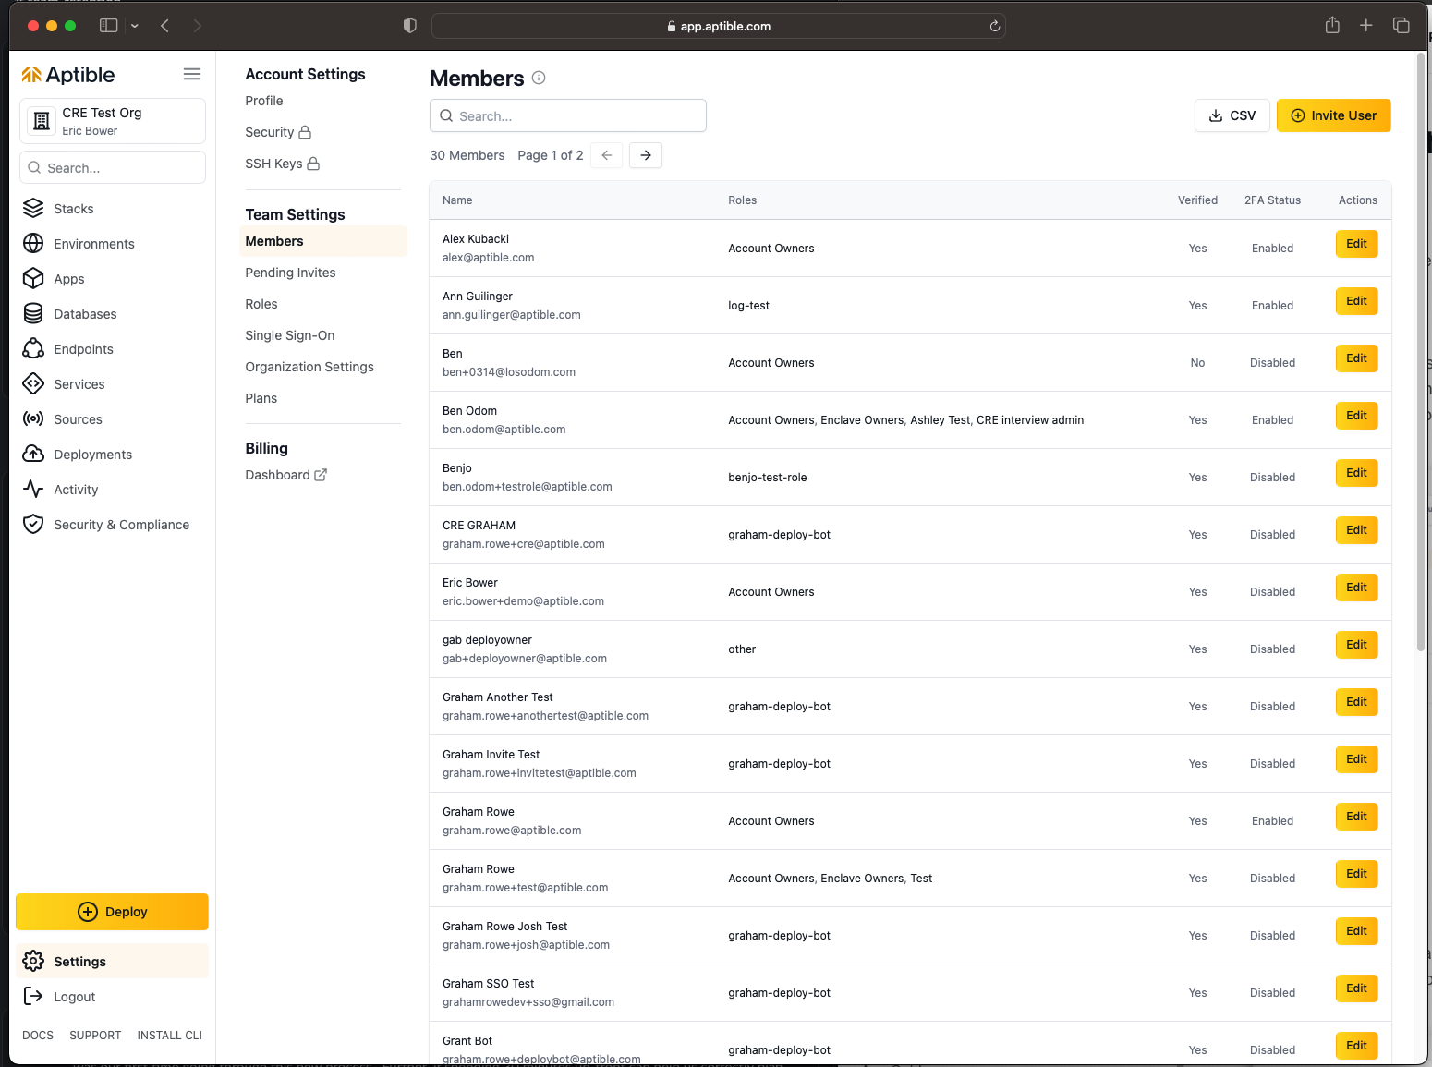Click the Apps cube icon

pyautogui.click(x=33, y=279)
